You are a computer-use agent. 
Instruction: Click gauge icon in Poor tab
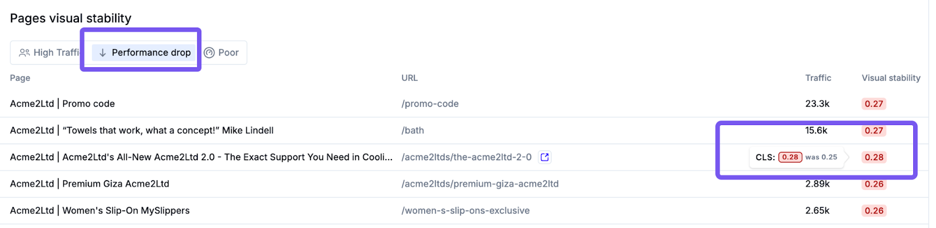click(209, 53)
